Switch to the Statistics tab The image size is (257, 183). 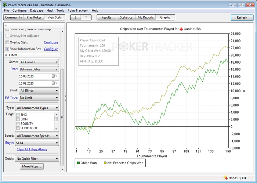126,17
